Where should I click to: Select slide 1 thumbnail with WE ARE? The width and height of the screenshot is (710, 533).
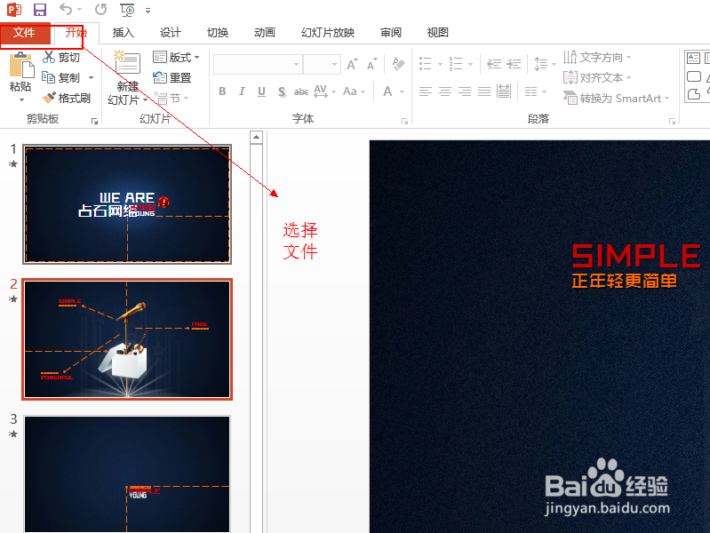[x=127, y=204]
